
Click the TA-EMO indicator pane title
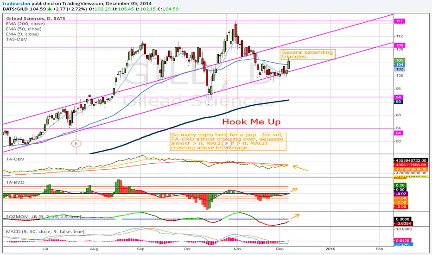click(x=15, y=183)
